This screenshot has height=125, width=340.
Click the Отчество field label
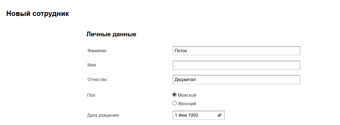coord(97,80)
